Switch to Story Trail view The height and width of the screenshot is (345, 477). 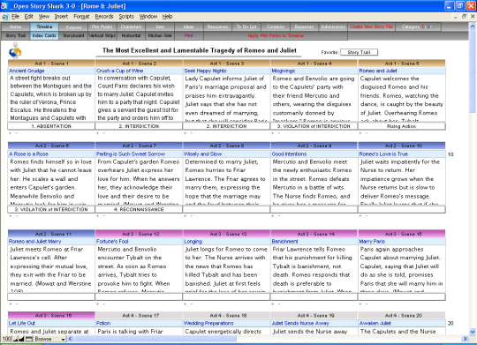[16, 35]
